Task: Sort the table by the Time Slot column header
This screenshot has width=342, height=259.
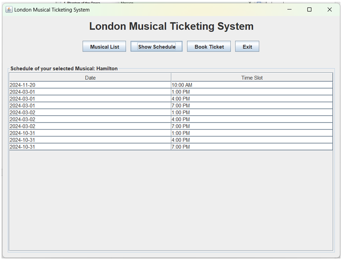Action: click(252, 78)
